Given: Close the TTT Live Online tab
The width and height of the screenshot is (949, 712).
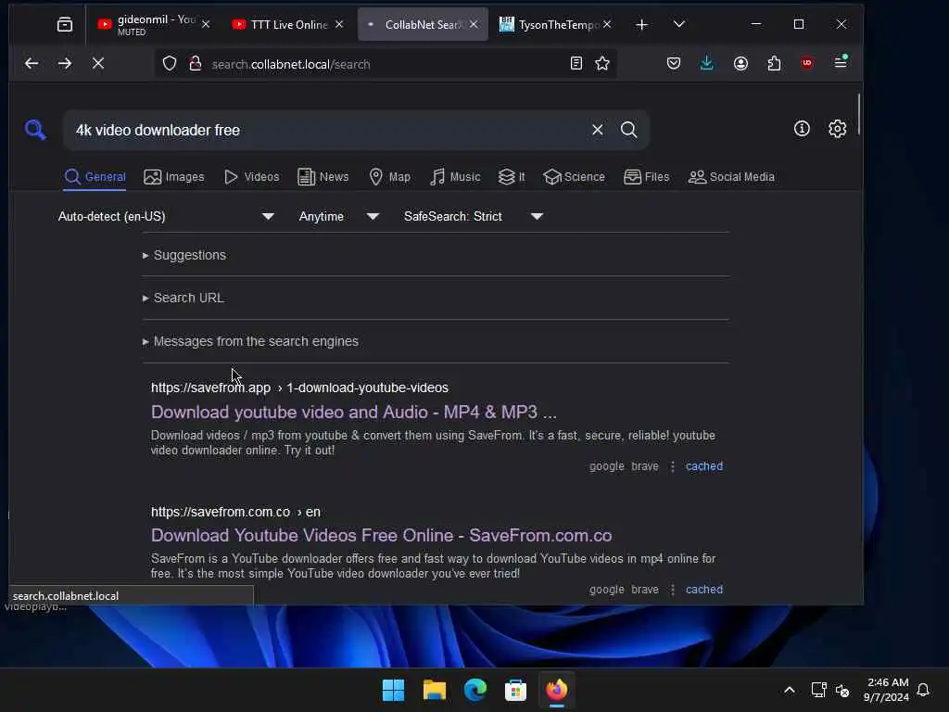Looking at the screenshot, I should pos(339,24).
